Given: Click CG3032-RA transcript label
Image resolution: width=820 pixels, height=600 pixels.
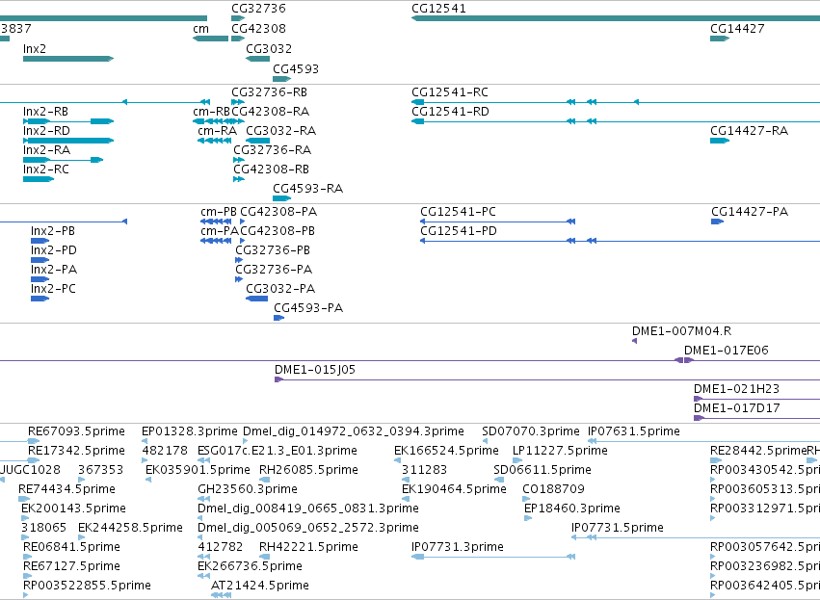Looking at the screenshot, I should pyautogui.click(x=280, y=131).
